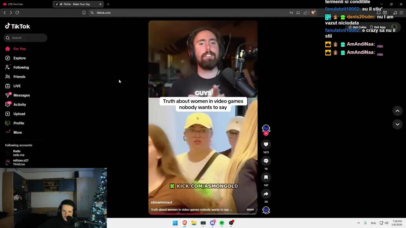The image size is (406, 228).
Task: Click Brave Shields lion icon
Action: (313, 13)
